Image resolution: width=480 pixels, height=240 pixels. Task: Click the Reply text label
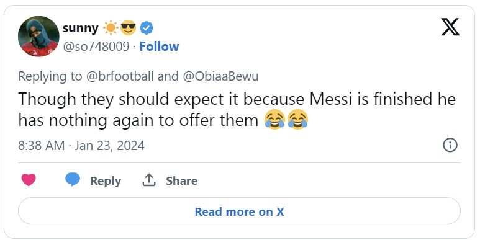(106, 180)
